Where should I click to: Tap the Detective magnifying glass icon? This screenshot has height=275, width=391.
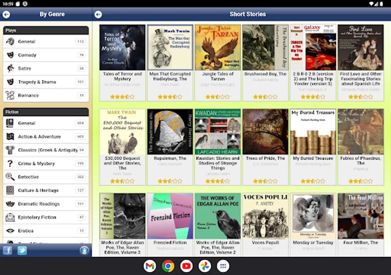click(10, 177)
